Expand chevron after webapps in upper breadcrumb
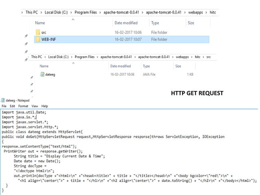The width and height of the screenshot is (260, 195). tap(206, 13)
